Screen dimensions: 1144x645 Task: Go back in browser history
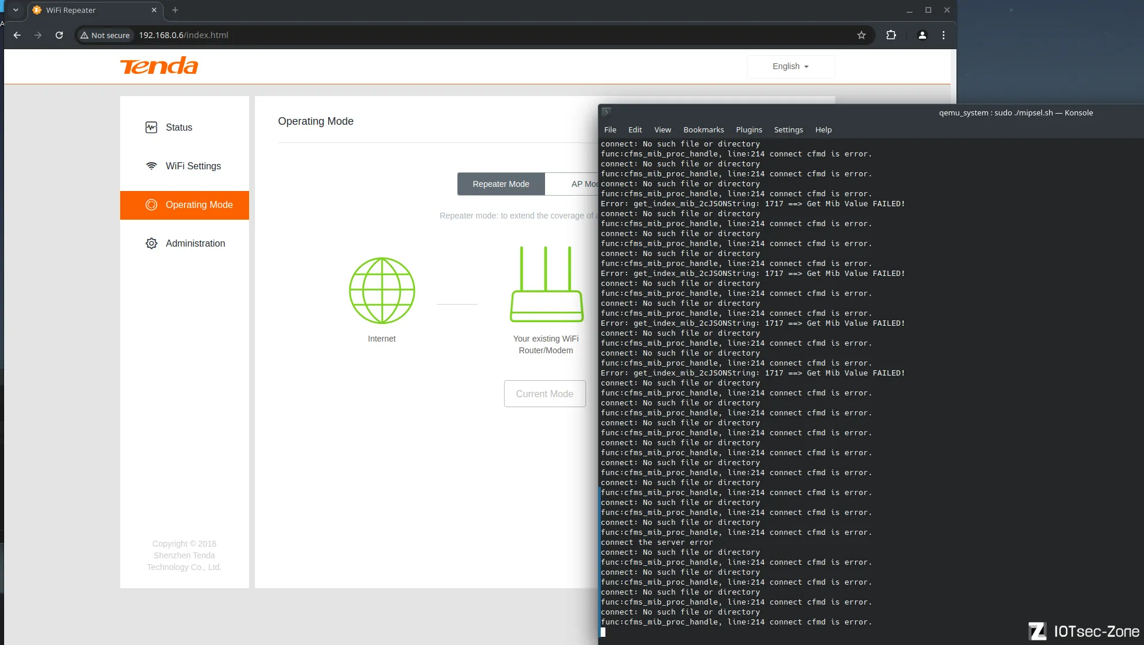17,35
